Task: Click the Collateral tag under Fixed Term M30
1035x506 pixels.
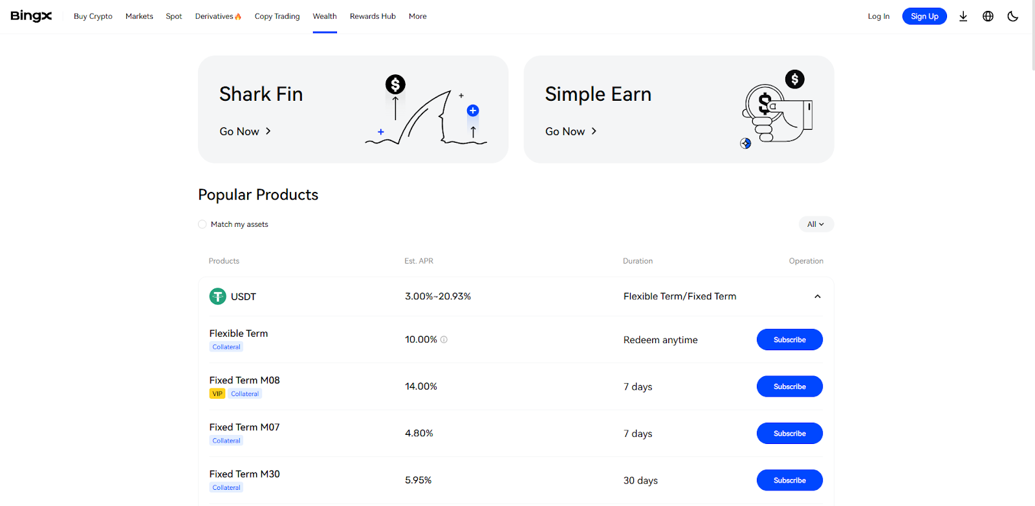Action: point(226,488)
